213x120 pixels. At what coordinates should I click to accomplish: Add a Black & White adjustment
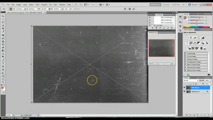pyautogui.click(x=199, y=43)
